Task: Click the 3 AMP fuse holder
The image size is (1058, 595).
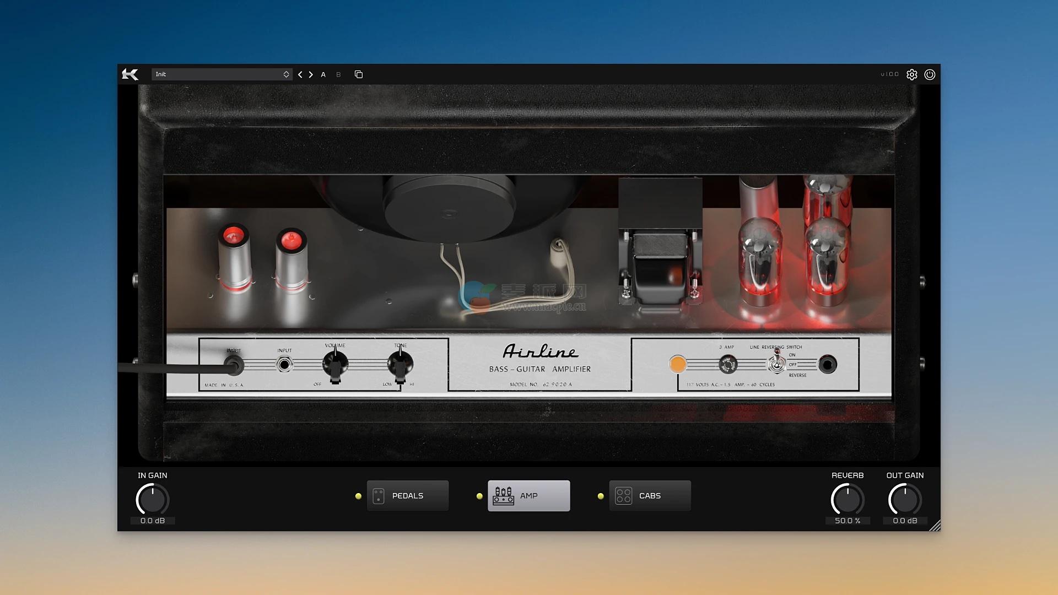Action: point(728,364)
